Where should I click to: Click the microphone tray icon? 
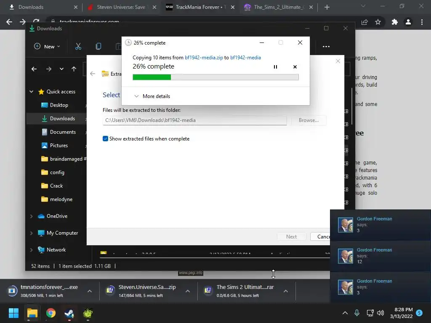point(357,313)
